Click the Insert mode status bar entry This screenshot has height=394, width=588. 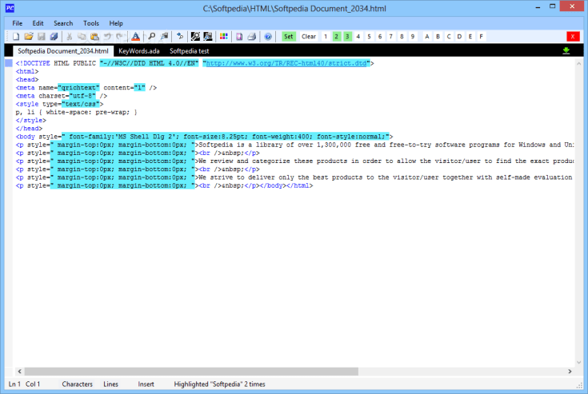click(x=146, y=384)
